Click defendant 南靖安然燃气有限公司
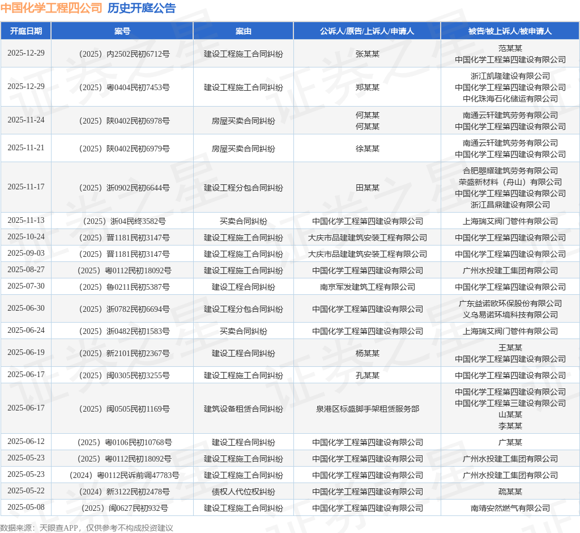Viewport: 580px width, 533px height. coord(510,508)
